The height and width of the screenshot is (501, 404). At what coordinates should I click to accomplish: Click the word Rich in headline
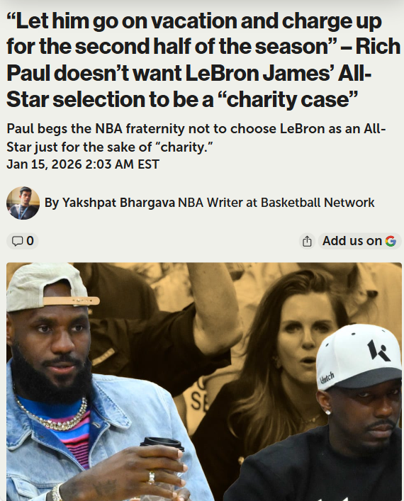coord(378,47)
